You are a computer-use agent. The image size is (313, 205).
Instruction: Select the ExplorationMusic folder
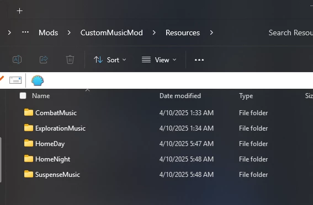pos(60,128)
